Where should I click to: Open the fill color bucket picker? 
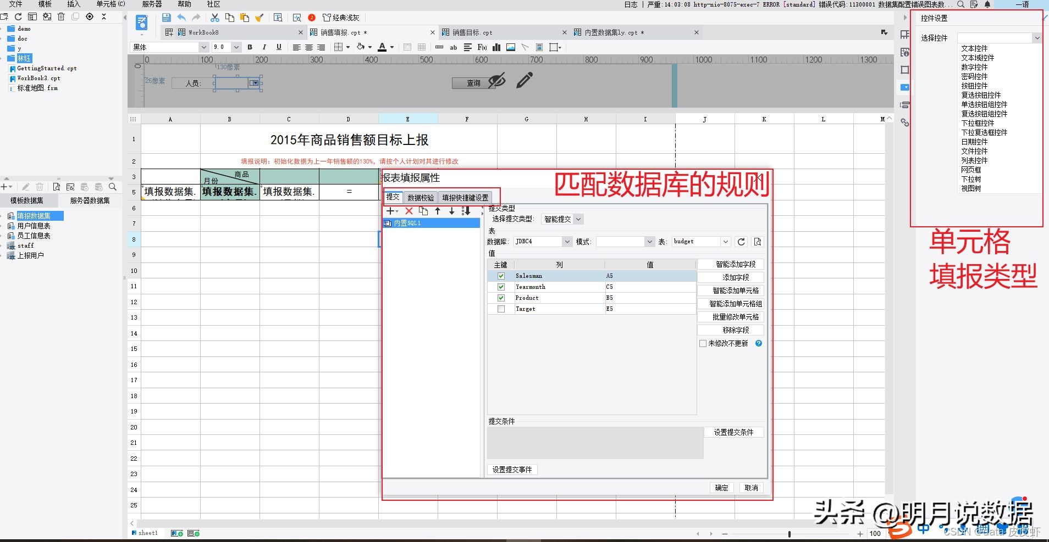click(x=361, y=47)
